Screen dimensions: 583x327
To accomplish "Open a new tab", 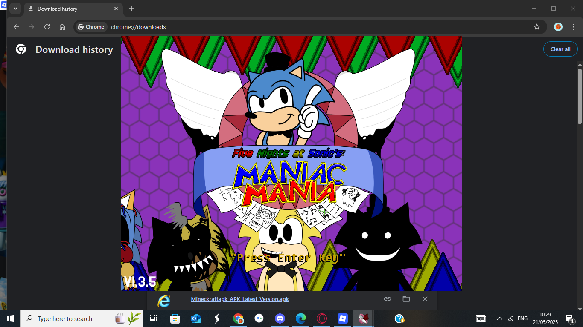I will 131,9.
